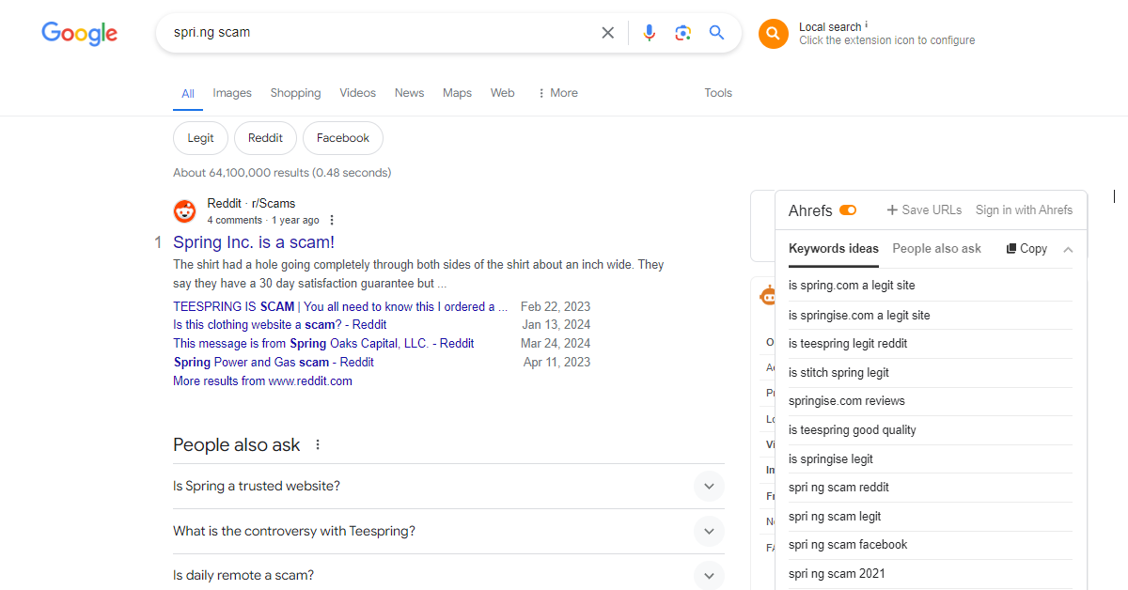
Task: Open Google Lens image search icon
Action: pos(683,33)
